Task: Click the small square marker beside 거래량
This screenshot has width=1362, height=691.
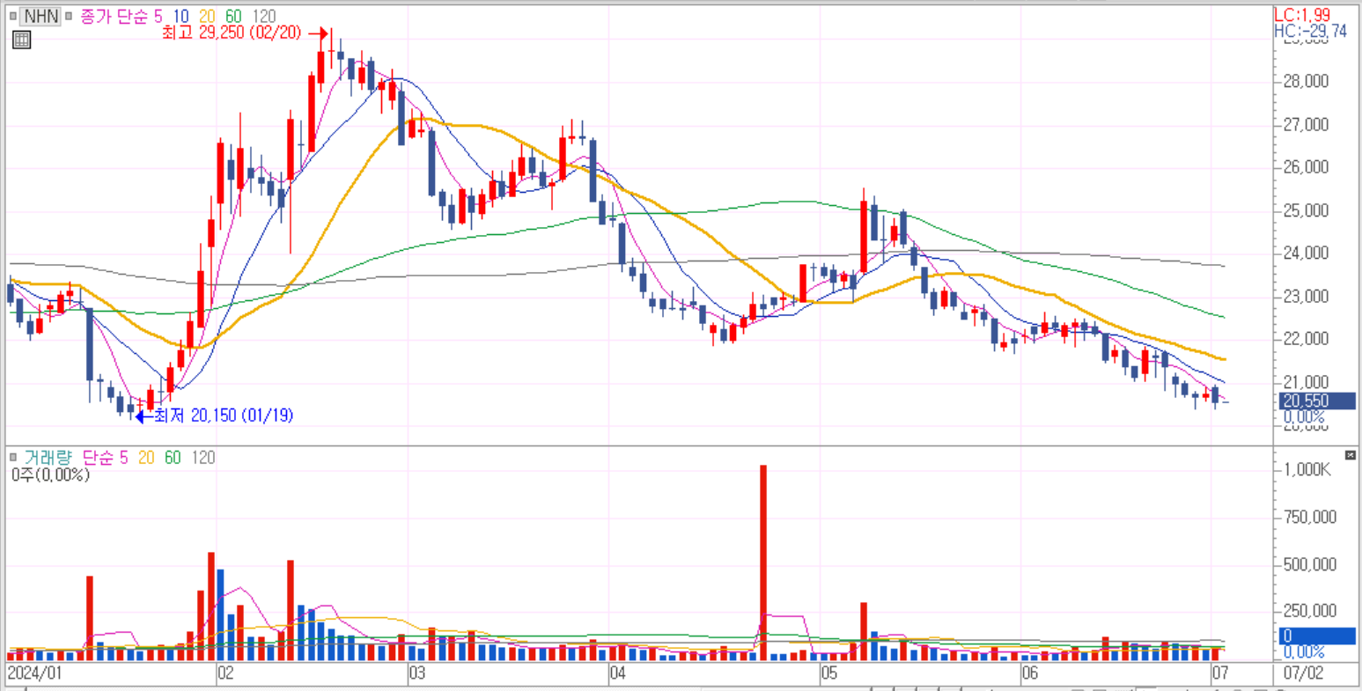Action: pyautogui.click(x=12, y=457)
